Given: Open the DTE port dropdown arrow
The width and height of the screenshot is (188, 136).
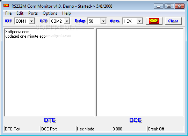Looking at the screenshot, I should [x=32, y=21].
